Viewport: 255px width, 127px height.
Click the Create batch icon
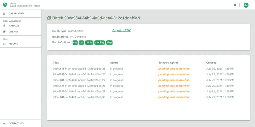[x=4, y=32]
